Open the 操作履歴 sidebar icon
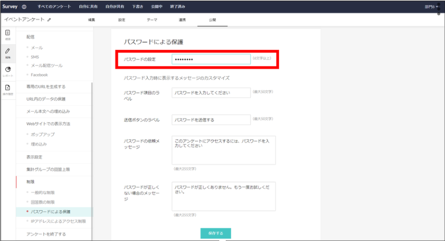445x241 pixels. coord(8,89)
